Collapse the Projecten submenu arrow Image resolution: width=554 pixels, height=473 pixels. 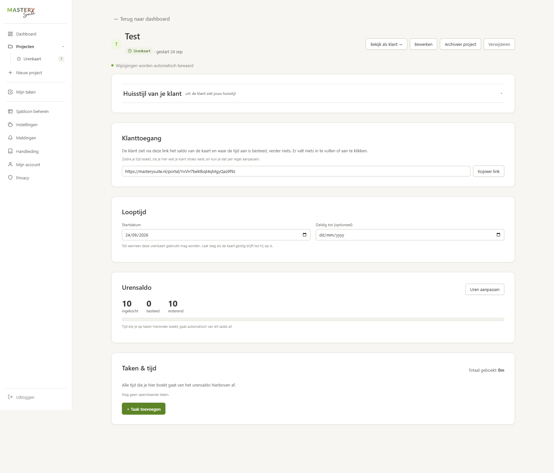(x=63, y=47)
